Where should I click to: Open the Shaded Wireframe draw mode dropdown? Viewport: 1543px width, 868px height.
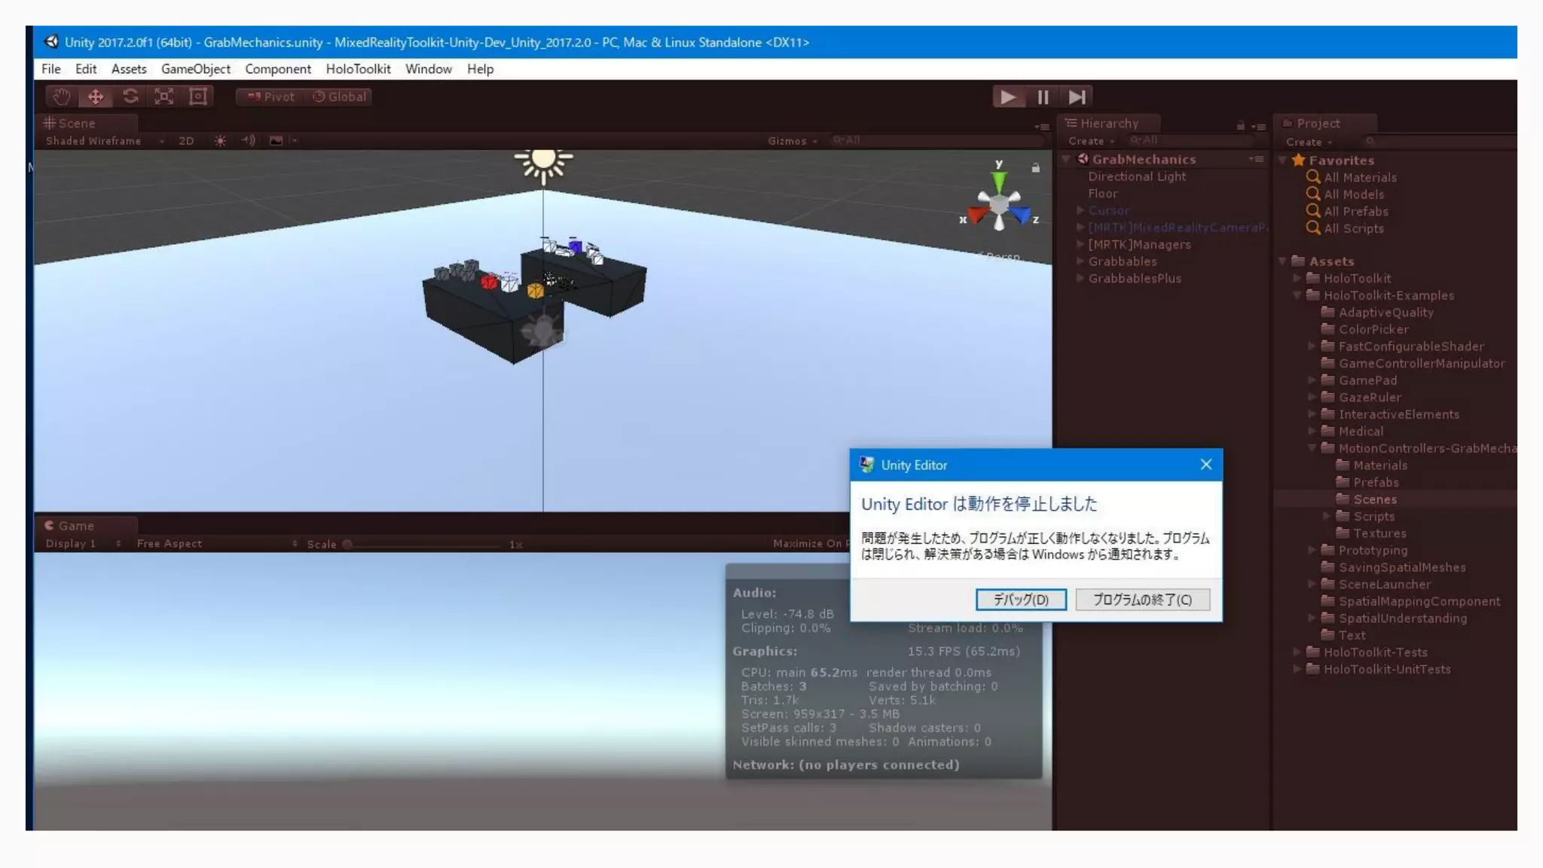pyautogui.click(x=104, y=141)
